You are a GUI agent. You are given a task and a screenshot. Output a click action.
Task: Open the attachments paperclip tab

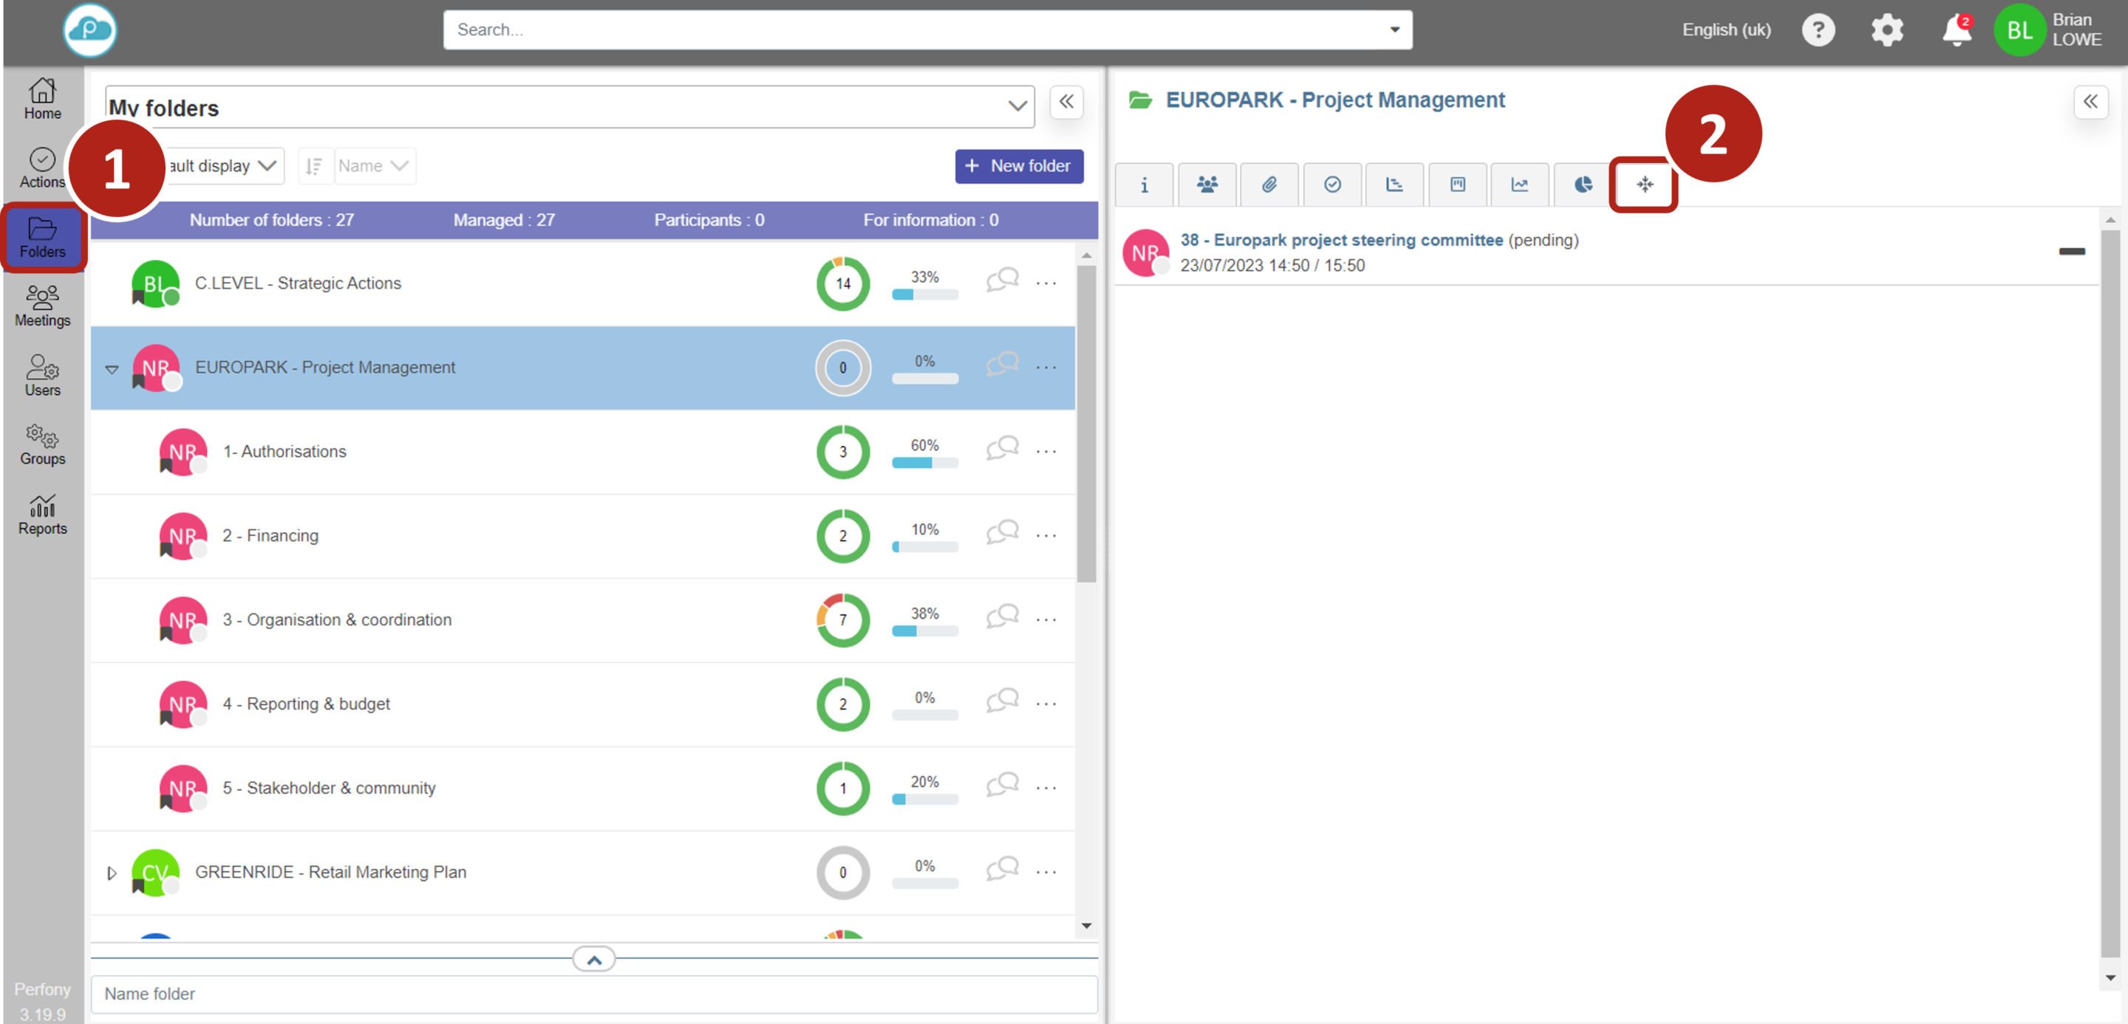click(x=1269, y=184)
